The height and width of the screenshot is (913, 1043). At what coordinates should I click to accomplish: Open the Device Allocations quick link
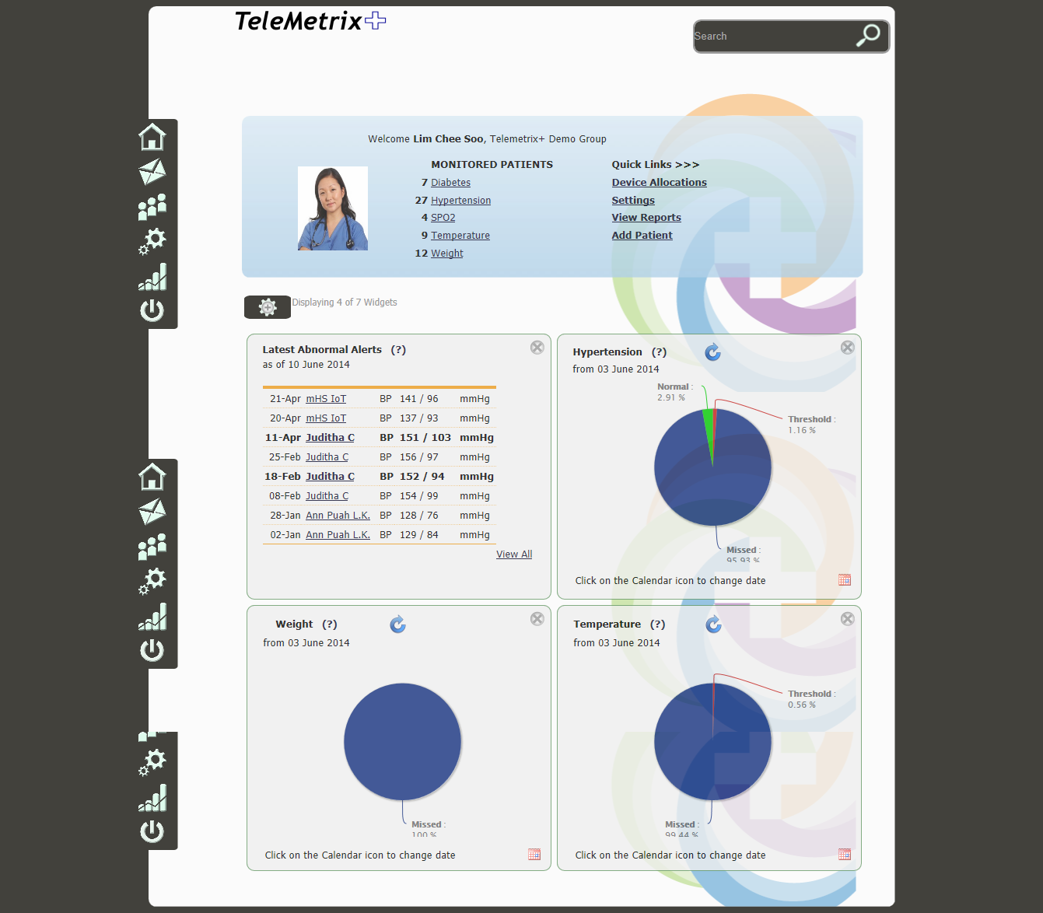(x=659, y=183)
